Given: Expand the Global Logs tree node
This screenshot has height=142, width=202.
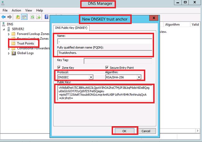Looking at the screenshot, I should [x=9, y=53].
